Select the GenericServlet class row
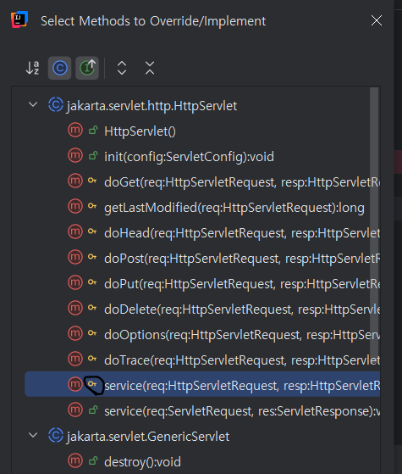The width and height of the screenshot is (402, 474). (x=195, y=436)
